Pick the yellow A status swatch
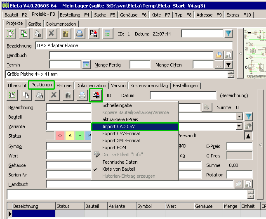 (70, 136)
